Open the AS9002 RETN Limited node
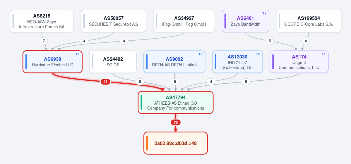The image size is (351, 164). pyautogui.click(x=174, y=62)
